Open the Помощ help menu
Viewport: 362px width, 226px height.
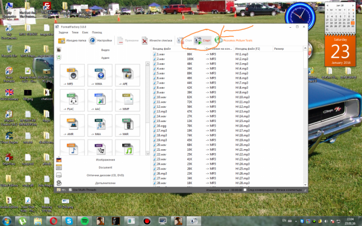pyautogui.click(x=97, y=32)
